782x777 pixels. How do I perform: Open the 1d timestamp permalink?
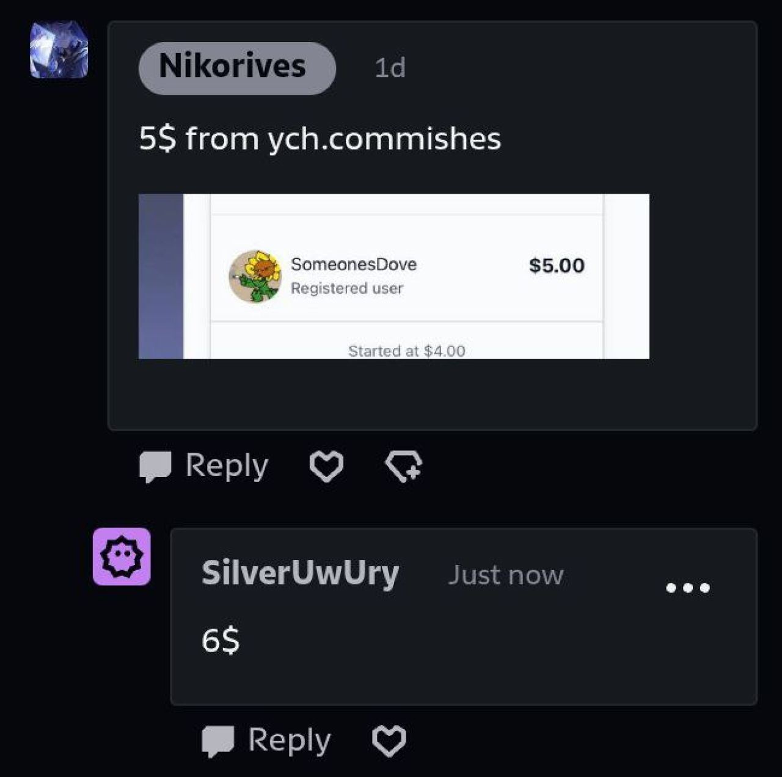390,68
